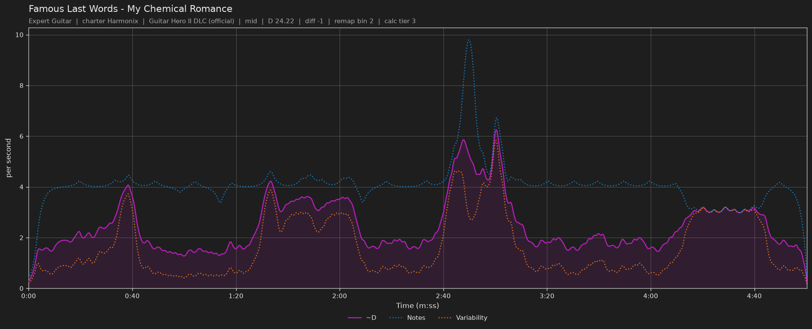Select the x-axis tick label "0:40"

point(132,296)
